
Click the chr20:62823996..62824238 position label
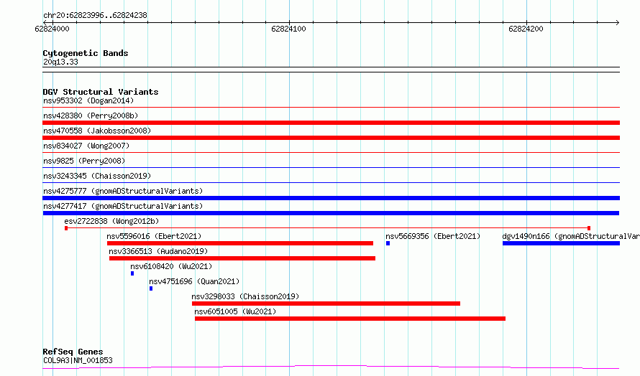point(95,15)
